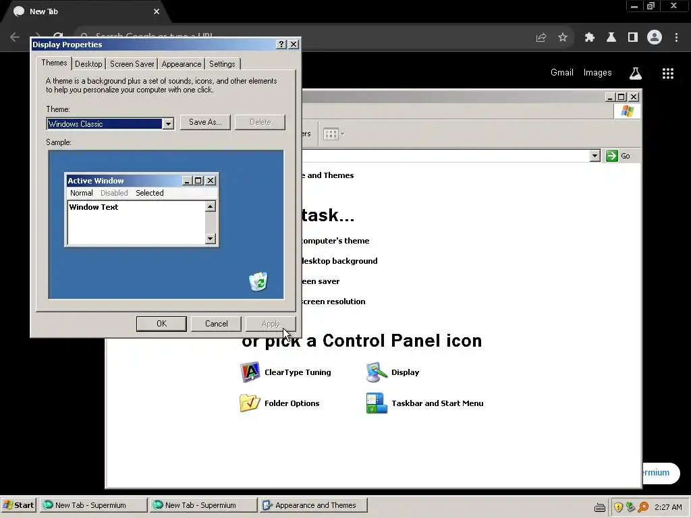Close the Chrome New Tab tab
691x518 pixels.
[157, 11]
